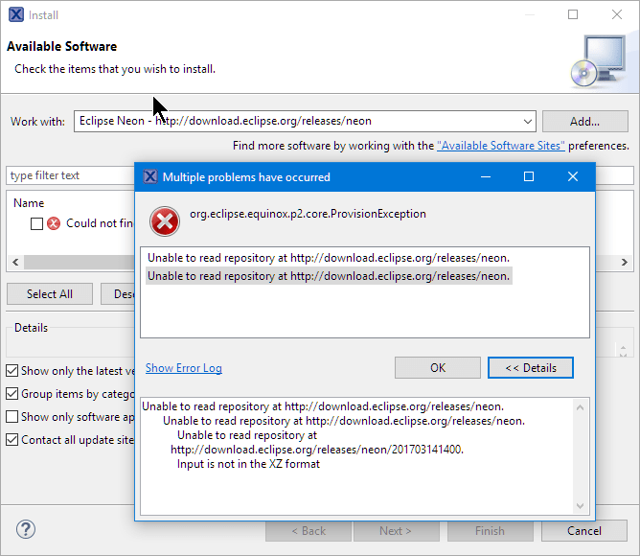
Task: Click the 'Input is not in the XZ format' line
Action: pos(248,464)
